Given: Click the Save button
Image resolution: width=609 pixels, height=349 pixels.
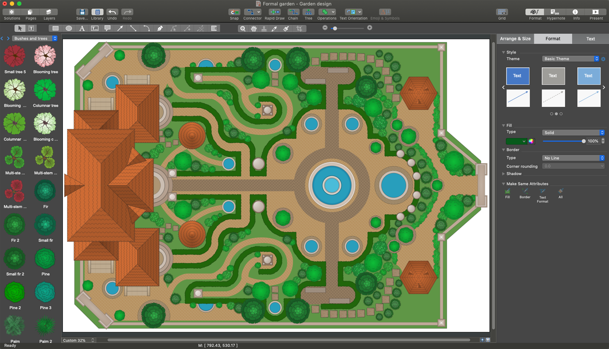Looking at the screenshot, I should point(82,12).
